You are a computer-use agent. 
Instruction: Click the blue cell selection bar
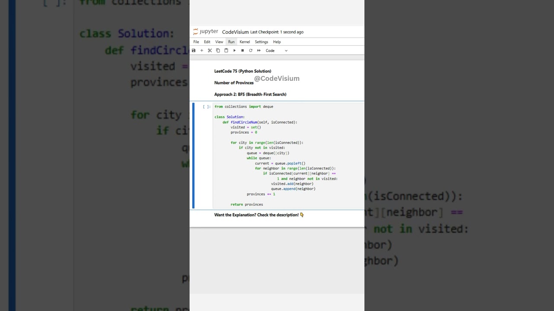coord(193,155)
